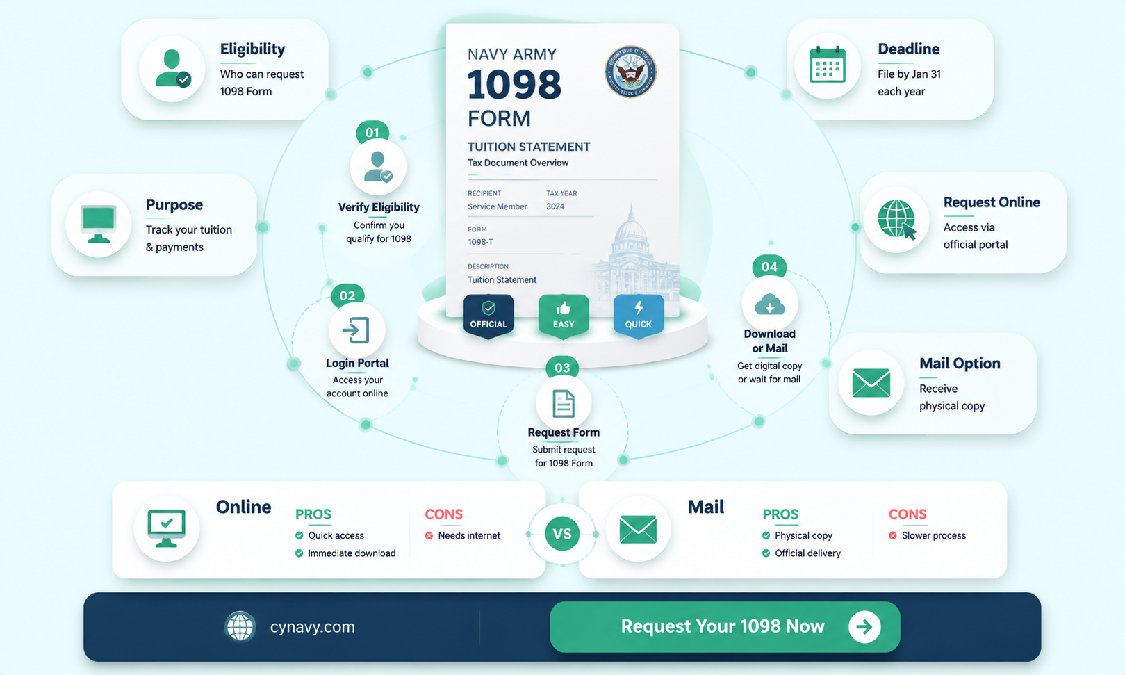Click 'Who can request 1098 Form' text

click(262, 83)
